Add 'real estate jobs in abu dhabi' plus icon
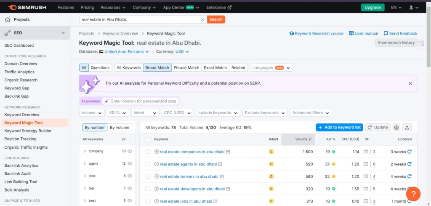 tap(157, 201)
